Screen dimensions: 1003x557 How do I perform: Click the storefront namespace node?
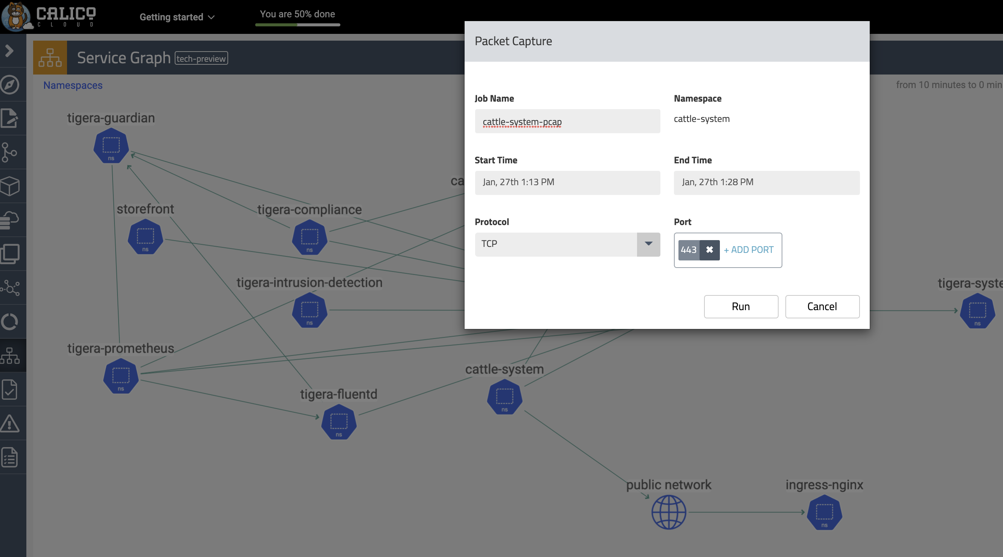pos(145,237)
